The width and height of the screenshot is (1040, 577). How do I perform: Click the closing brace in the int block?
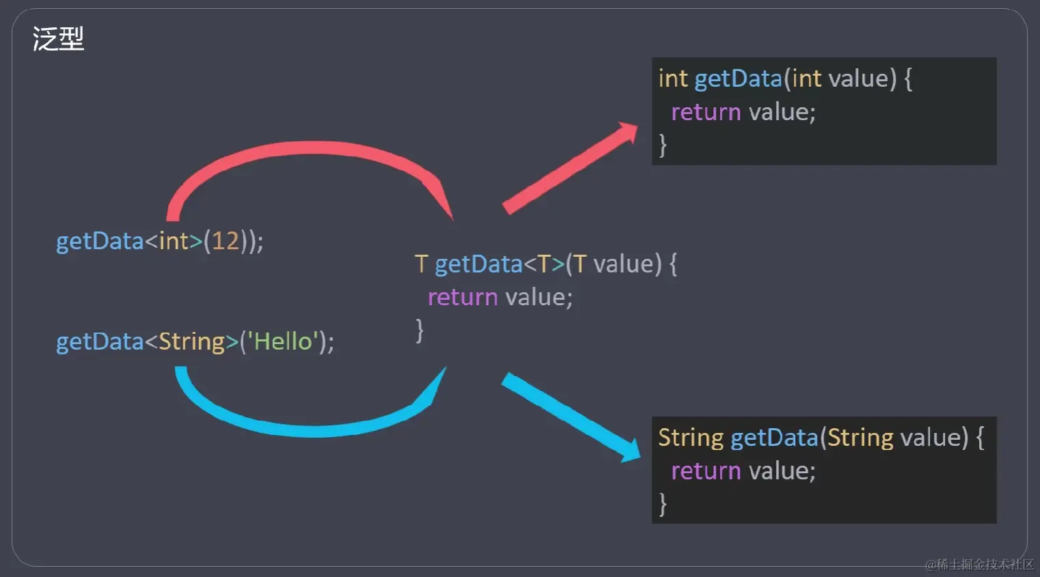(x=662, y=145)
